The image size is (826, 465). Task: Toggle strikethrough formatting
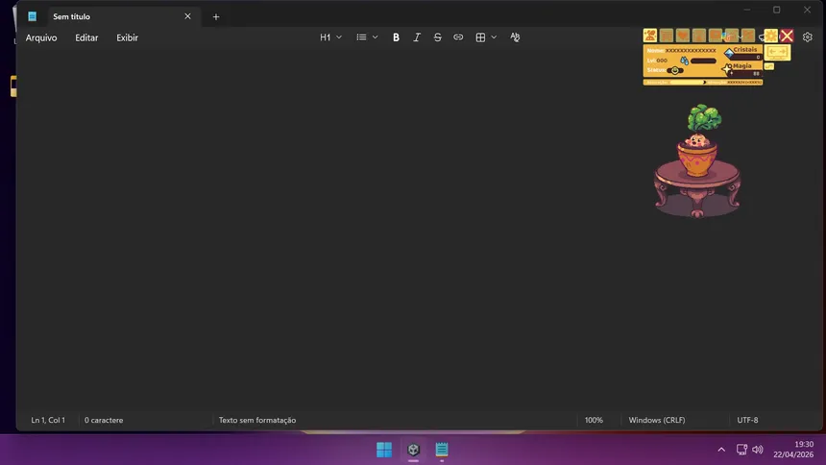(438, 37)
